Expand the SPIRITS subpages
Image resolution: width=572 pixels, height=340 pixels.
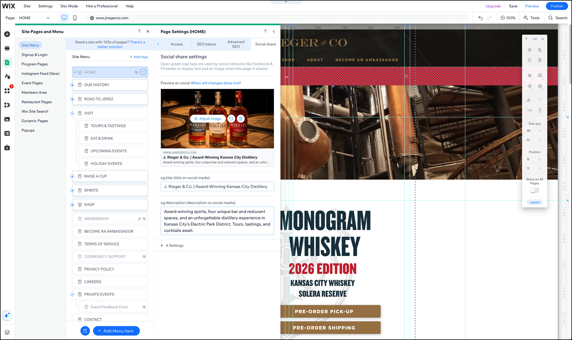[x=72, y=191]
